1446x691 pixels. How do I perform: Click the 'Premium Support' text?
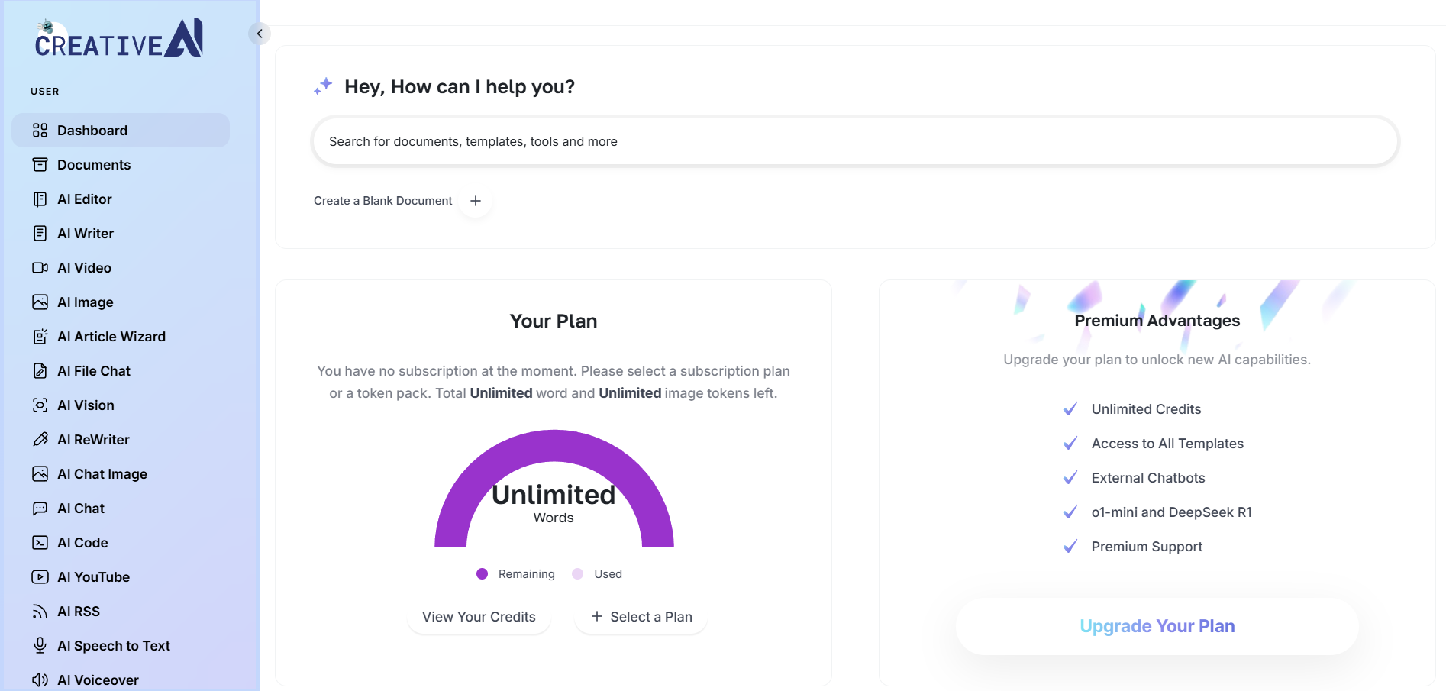[1147, 547]
